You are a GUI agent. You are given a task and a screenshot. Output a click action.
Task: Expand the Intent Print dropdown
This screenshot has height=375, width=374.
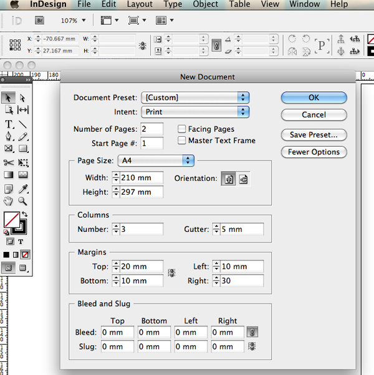196,112
